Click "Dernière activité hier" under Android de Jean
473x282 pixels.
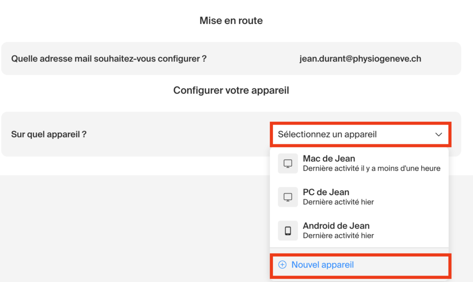tap(338, 236)
